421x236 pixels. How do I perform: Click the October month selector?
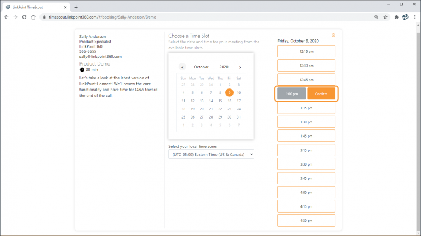point(201,67)
